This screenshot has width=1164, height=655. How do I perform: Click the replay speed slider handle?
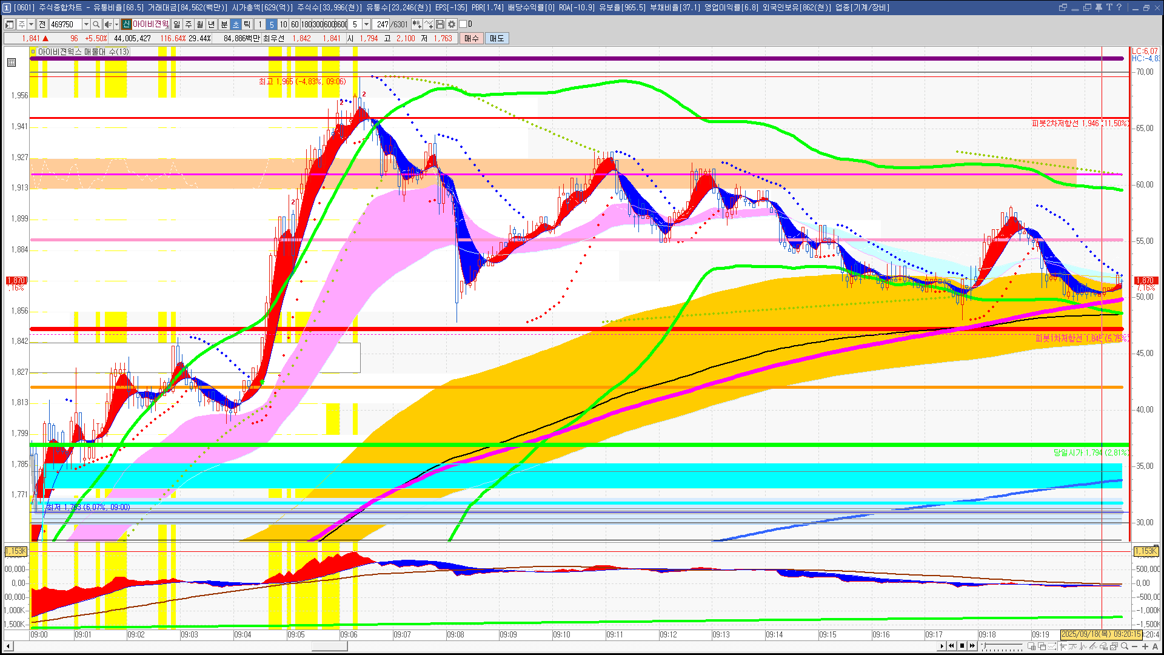pyautogui.click(x=985, y=645)
